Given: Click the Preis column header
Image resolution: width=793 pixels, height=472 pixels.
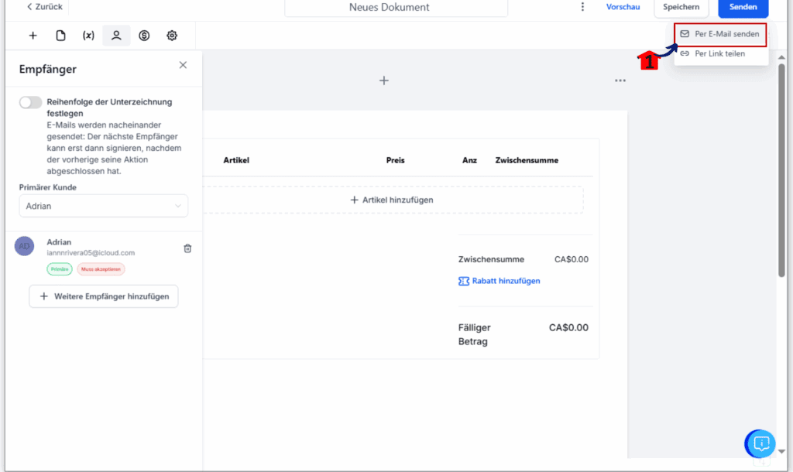Looking at the screenshot, I should (396, 160).
